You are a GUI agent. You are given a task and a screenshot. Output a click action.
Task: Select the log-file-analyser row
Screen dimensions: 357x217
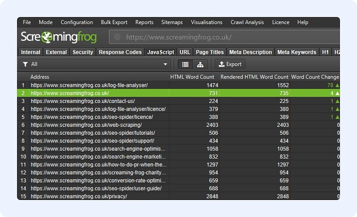click(x=89, y=85)
